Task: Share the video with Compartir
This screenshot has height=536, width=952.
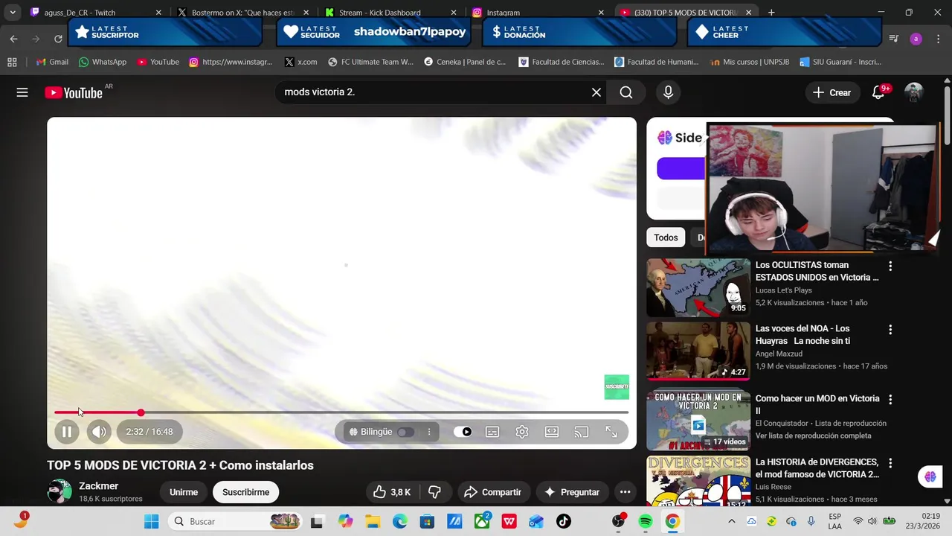Action: [492, 492]
